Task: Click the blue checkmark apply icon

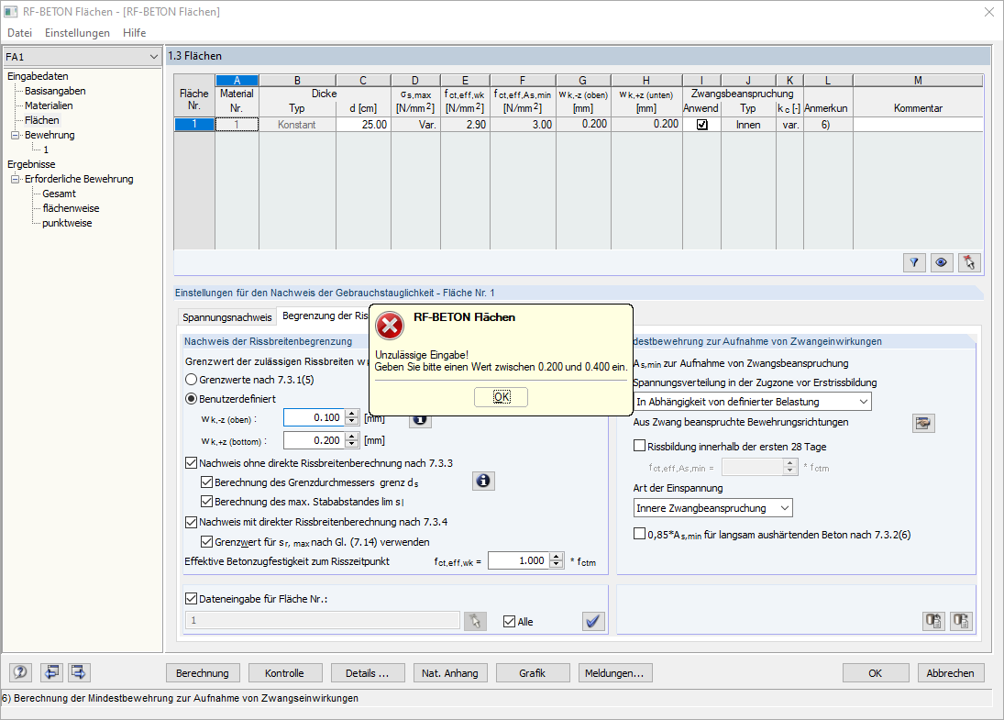Action: [x=593, y=621]
